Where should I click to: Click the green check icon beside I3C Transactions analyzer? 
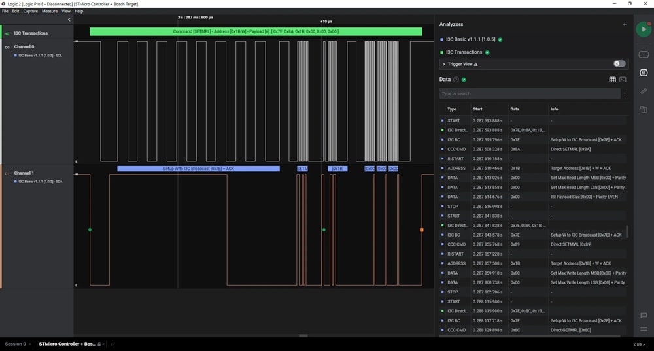[x=487, y=52]
